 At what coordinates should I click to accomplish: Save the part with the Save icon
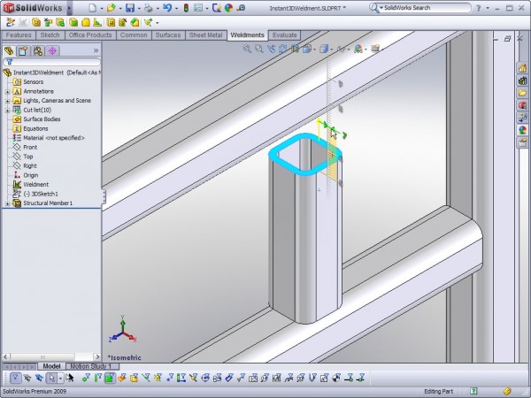point(130,7)
